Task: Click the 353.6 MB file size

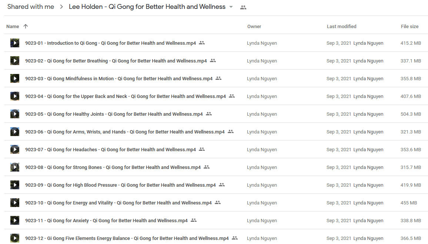Action: tap(411, 150)
